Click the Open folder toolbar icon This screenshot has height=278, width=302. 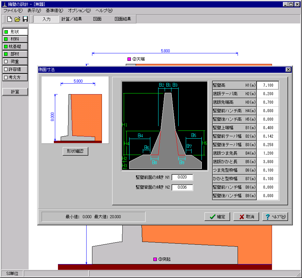pos(17,19)
